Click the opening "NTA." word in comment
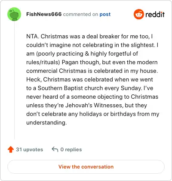This screenshot has width=172, height=181. coord(33,36)
